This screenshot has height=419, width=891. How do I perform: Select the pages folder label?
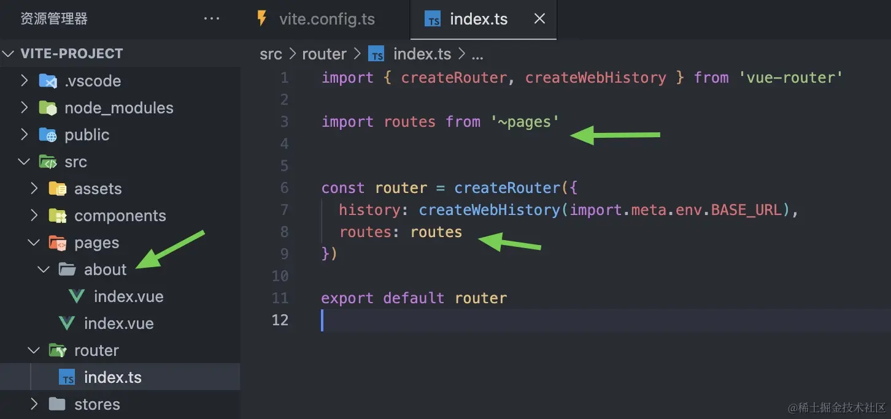(97, 243)
